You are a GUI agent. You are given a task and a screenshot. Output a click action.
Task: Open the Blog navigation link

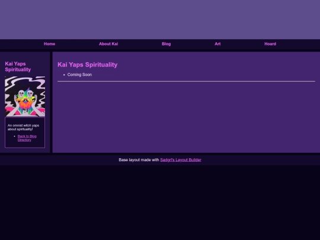click(x=166, y=44)
